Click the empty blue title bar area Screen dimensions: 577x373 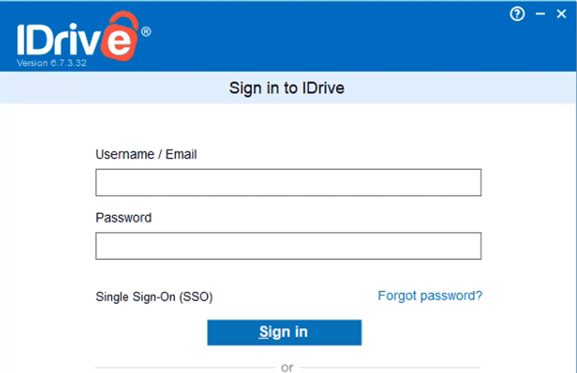[x=326, y=39]
